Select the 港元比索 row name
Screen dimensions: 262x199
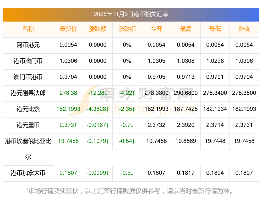[28, 109]
